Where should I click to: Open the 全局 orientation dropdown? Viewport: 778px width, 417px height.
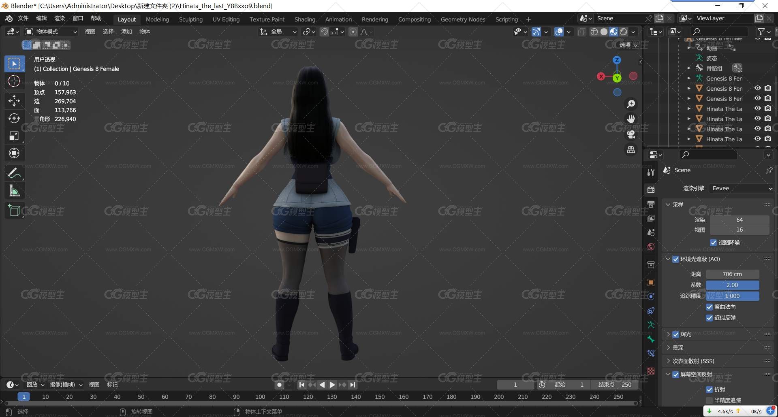click(278, 32)
